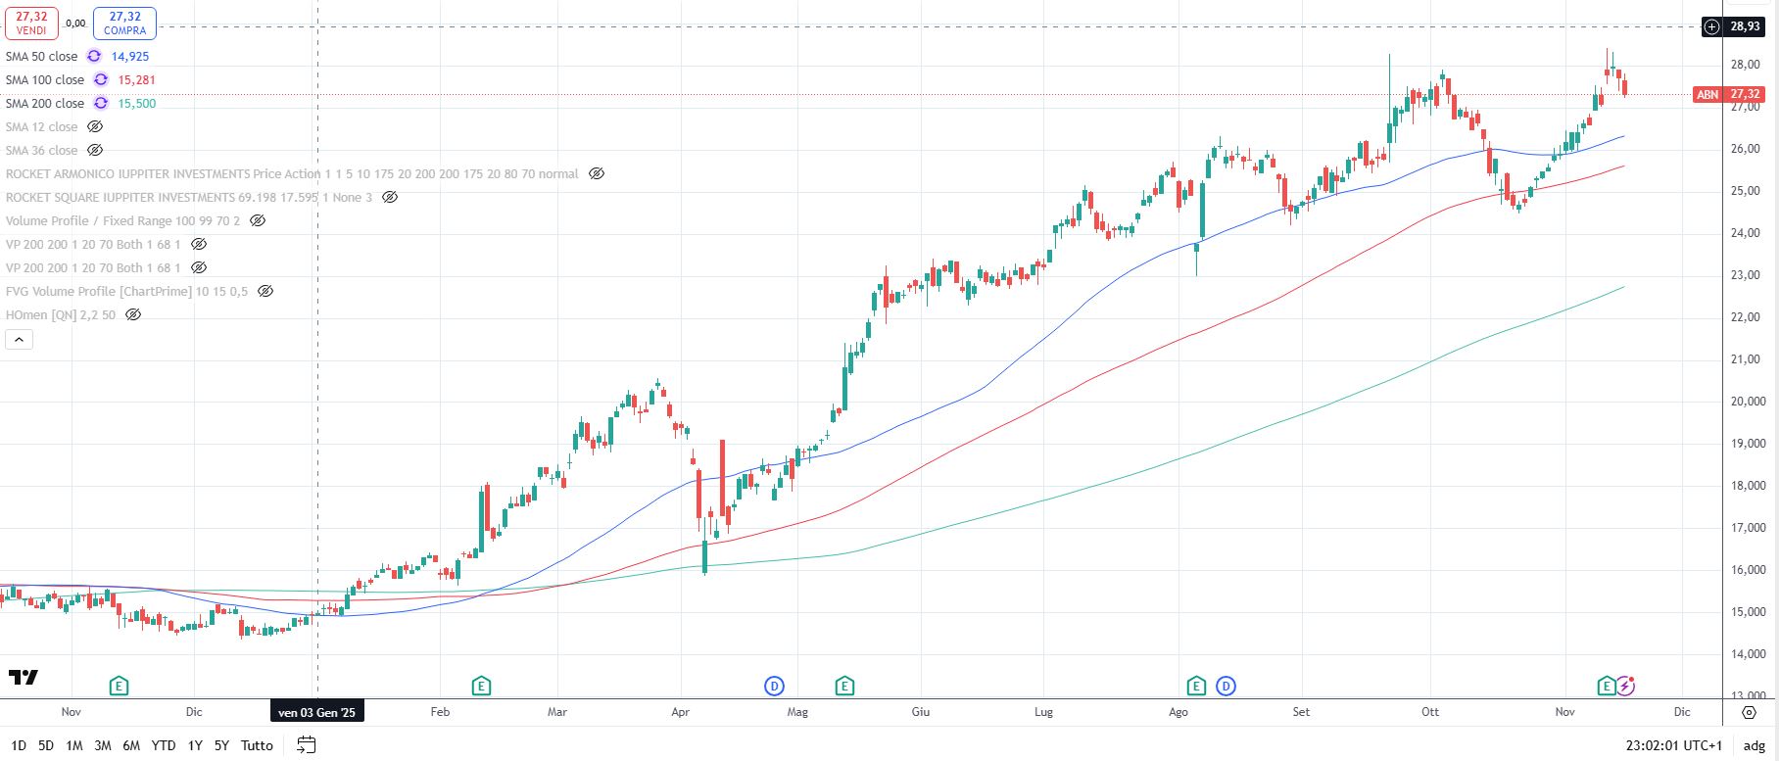The width and height of the screenshot is (1780, 761).
Task: Click the TradingView logo icon
Action: click(24, 677)
